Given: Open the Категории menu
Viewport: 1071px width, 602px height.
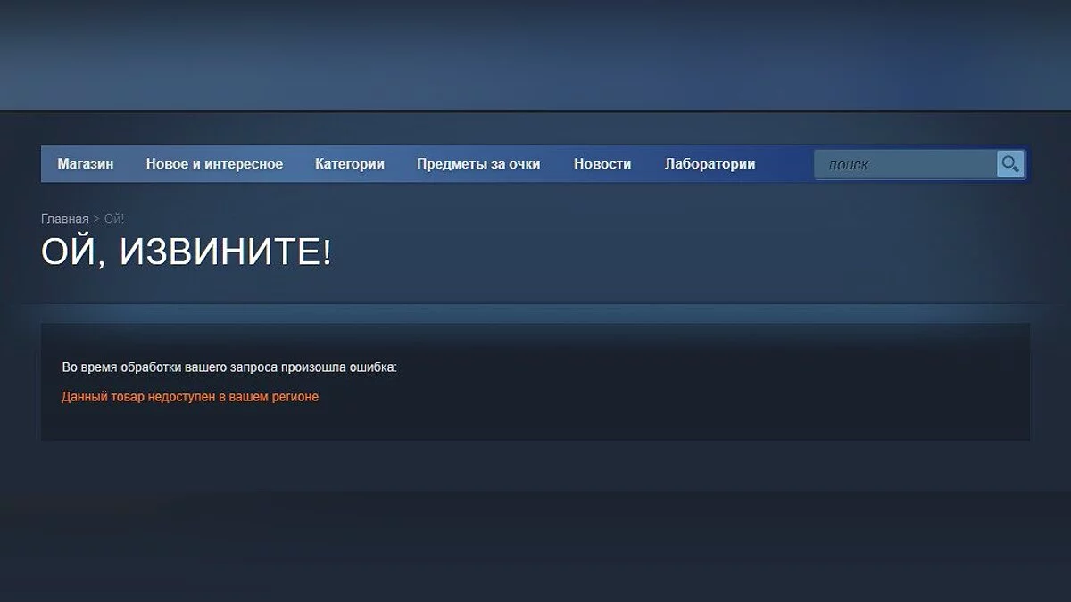Looking at the screenshot, I should [x=350, y=164].
